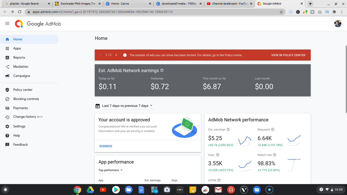
Task: Bookmark this page with the star
Action: click(281, 12)
